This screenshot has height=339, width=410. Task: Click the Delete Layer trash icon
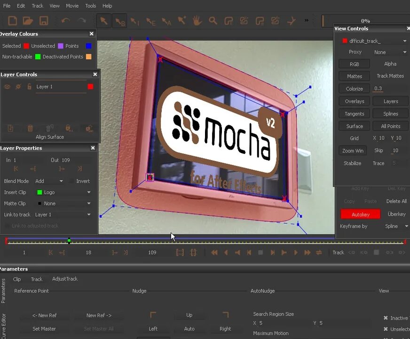tap(30, 128)
